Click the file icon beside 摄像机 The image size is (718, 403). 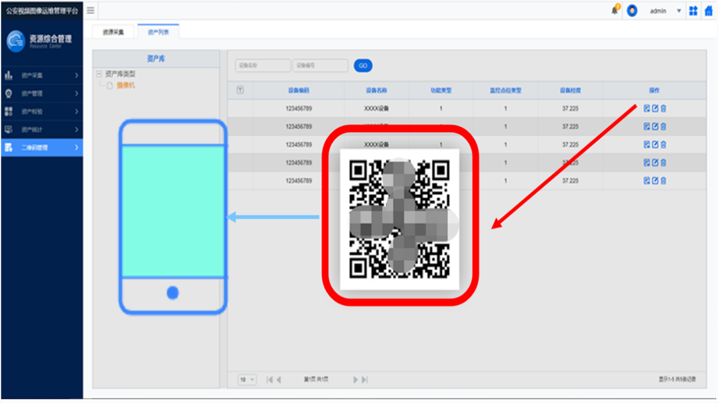pos(110,86)
